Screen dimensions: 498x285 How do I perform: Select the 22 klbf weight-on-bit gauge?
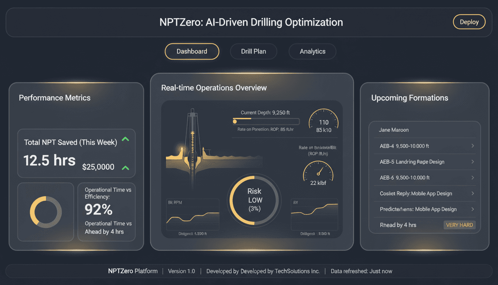tap(318, 173)
